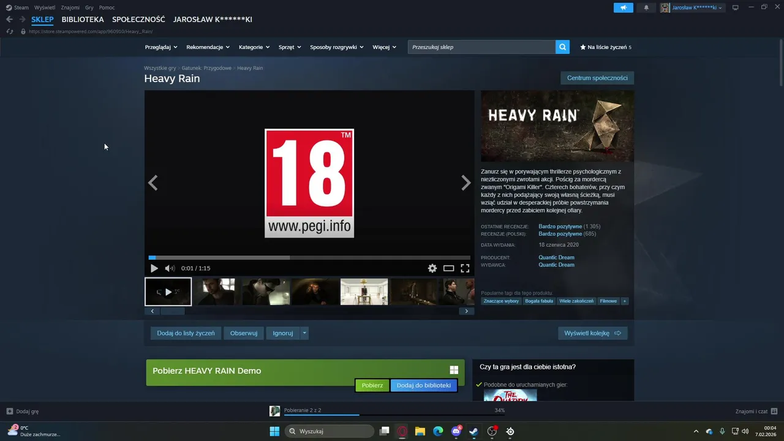Viewport: 784px width, 441px height.
Task: Open Na liście życzeń link
Action: click(x=606, y=47)
